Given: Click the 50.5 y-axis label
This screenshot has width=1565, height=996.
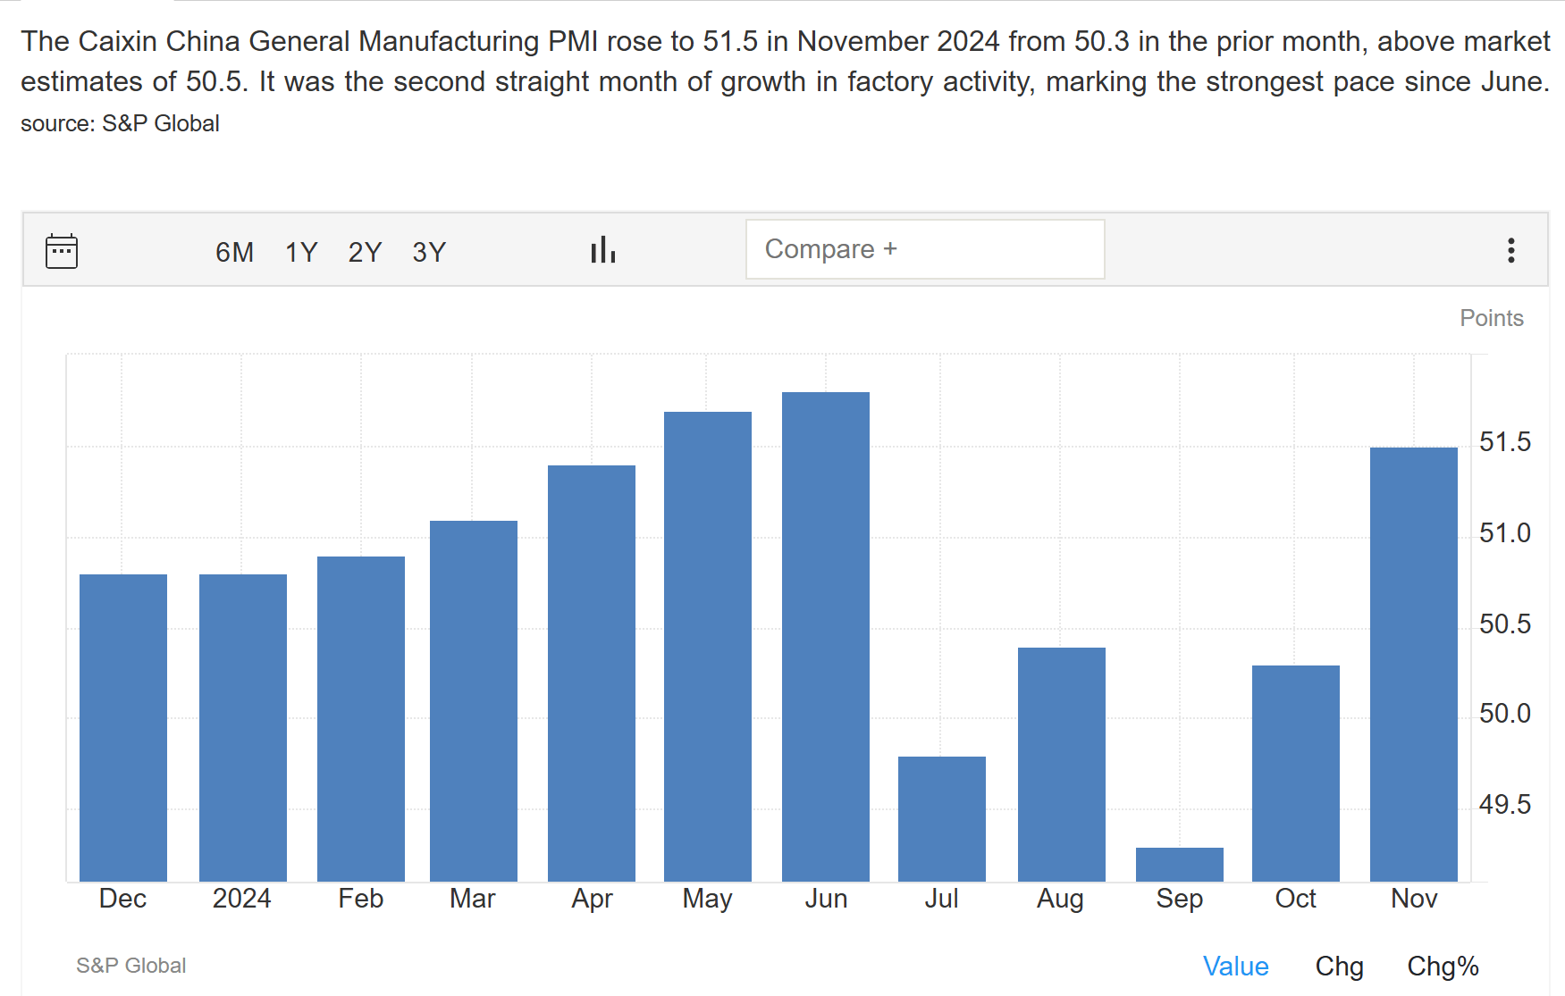Looking at the screenshot, I should tap(1505, 624).
